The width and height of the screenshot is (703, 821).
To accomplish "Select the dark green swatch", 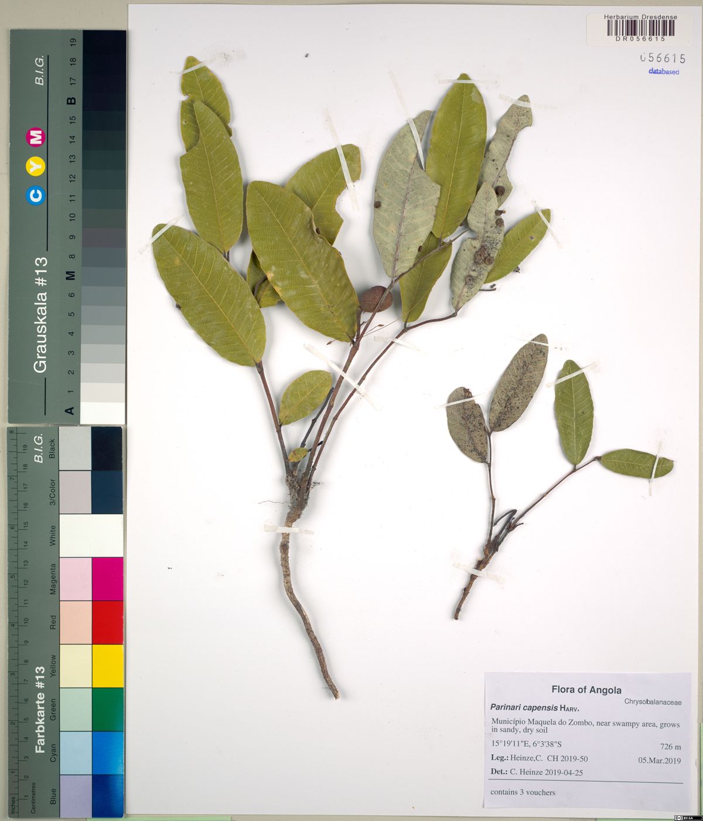I will click(108, 709).
